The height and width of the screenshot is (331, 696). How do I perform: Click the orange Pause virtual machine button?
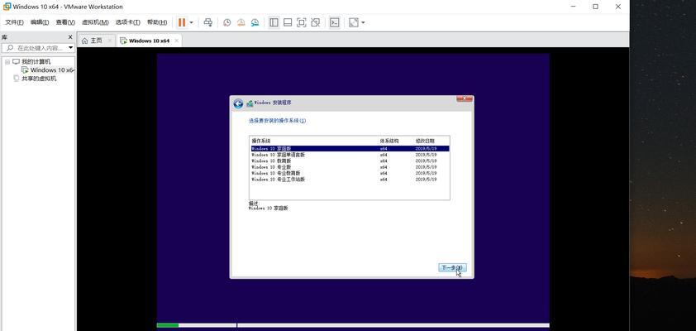click(182, 22)
